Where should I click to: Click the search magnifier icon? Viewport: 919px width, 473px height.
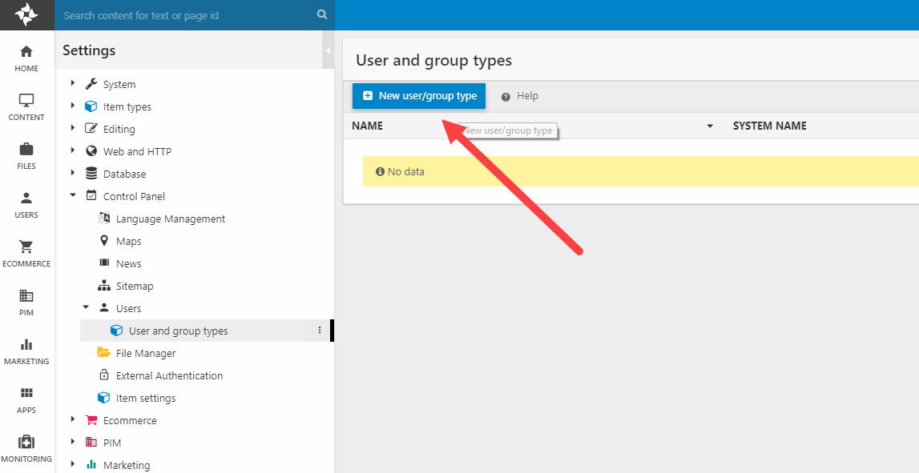[322, 14]
